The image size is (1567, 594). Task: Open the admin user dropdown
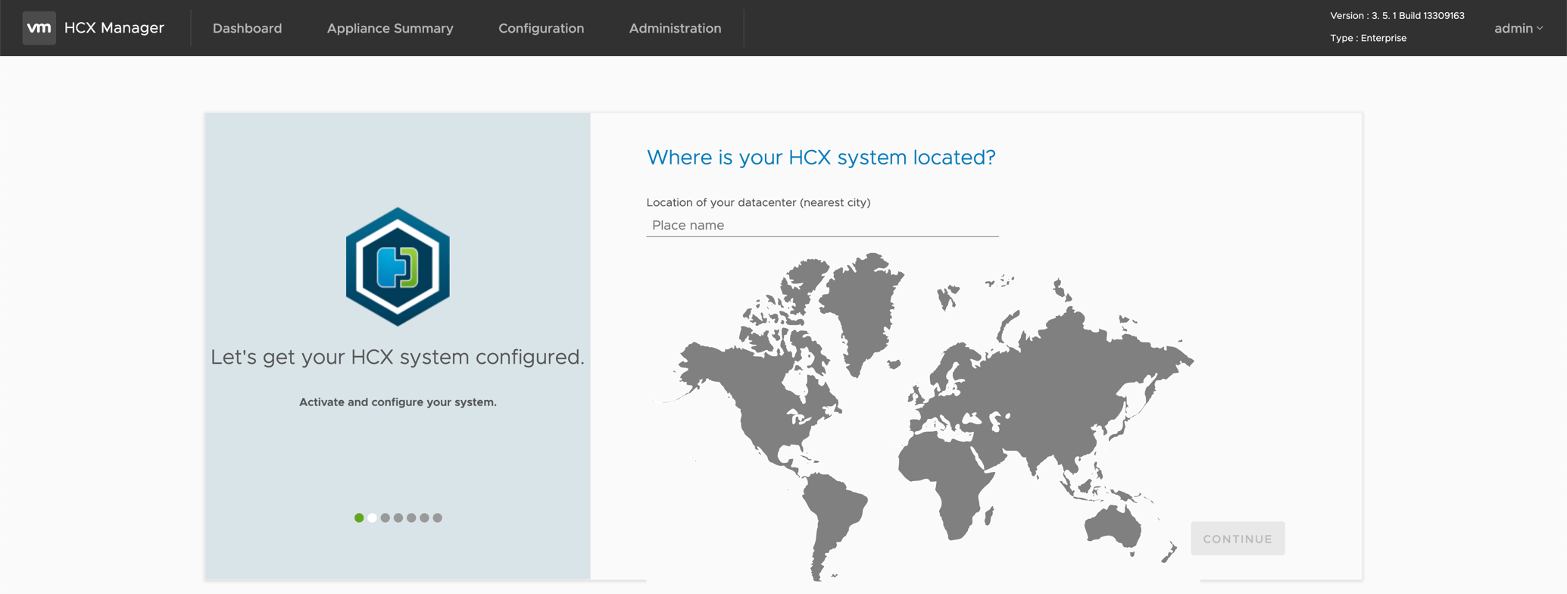tap(1518, 28)
